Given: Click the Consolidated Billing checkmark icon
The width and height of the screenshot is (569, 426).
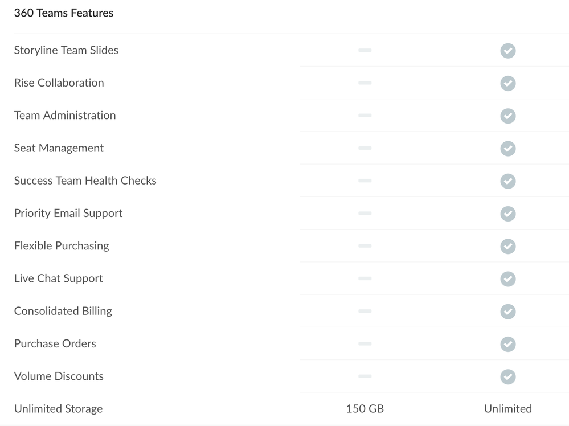Looking at the screenshot, I should point(507,312).
